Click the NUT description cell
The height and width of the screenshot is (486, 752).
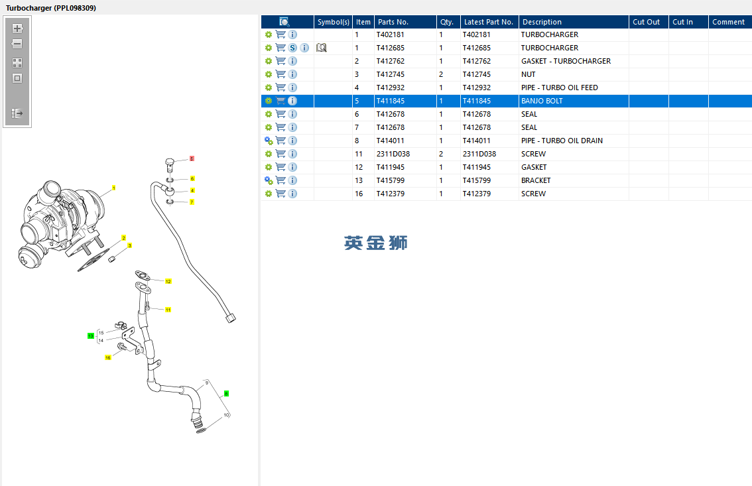click(x=574, y=74)
